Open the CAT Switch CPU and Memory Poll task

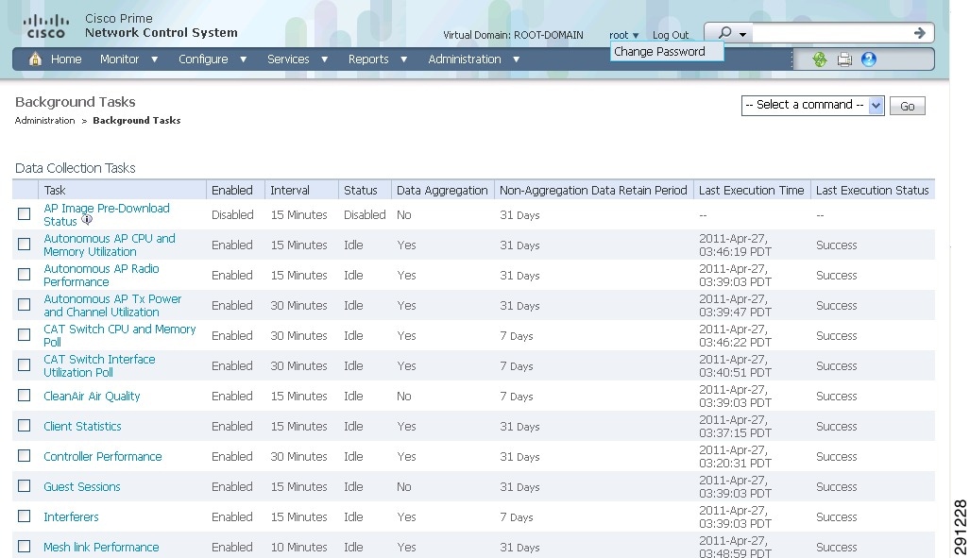(119, 335)
